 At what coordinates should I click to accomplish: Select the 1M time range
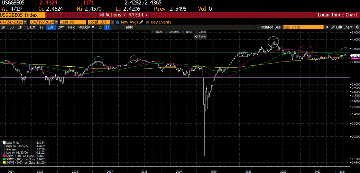coord(20,27)
